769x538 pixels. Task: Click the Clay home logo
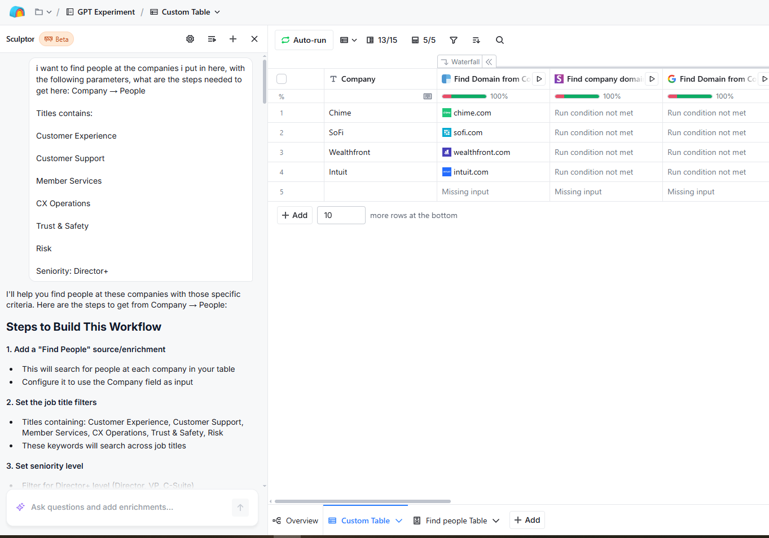[x=17, y=12]
